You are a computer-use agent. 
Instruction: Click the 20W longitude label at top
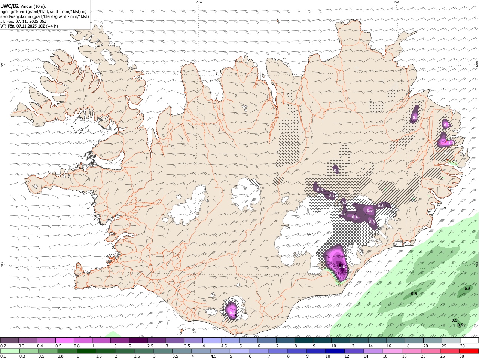[199, 2]
